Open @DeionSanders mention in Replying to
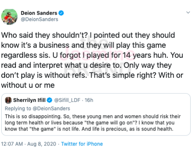 (51, 109)
